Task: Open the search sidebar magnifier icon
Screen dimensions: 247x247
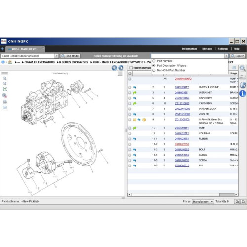Action: 243,68
